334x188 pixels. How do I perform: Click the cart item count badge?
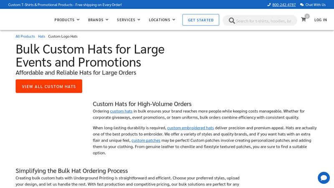point(307,16)
